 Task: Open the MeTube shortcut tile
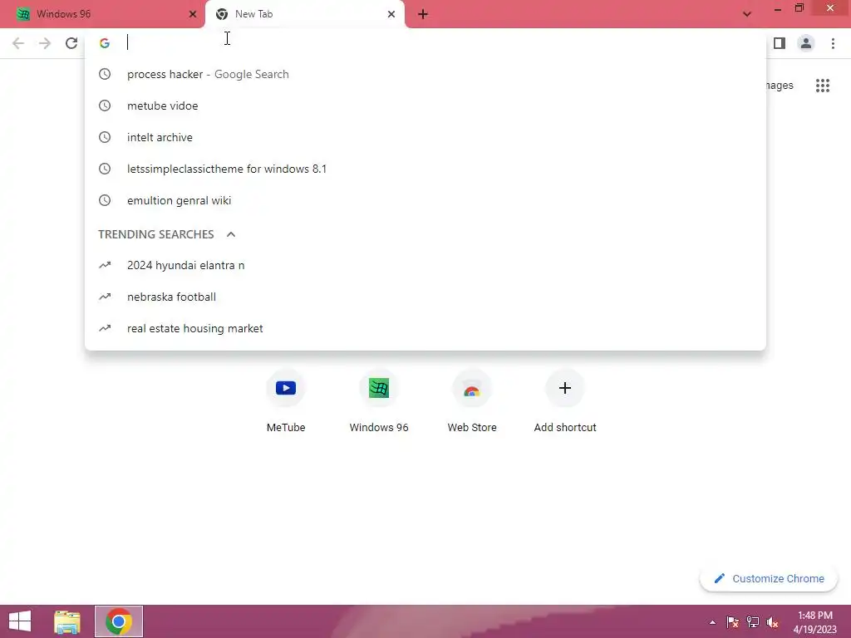point(286,401)
